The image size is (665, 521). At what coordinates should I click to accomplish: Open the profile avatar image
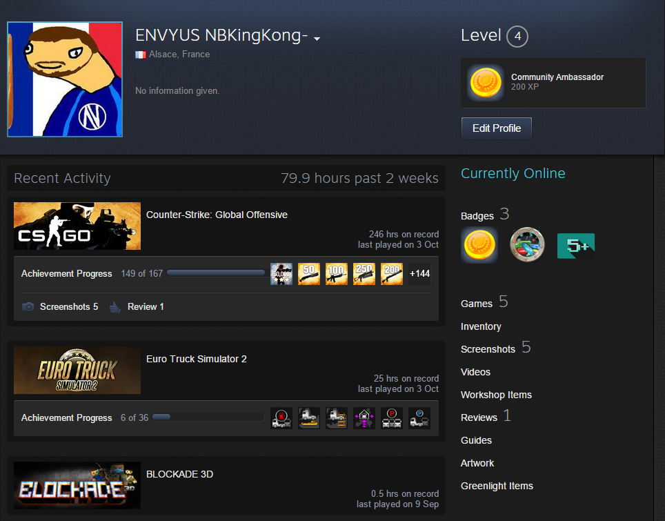point(65,79)
